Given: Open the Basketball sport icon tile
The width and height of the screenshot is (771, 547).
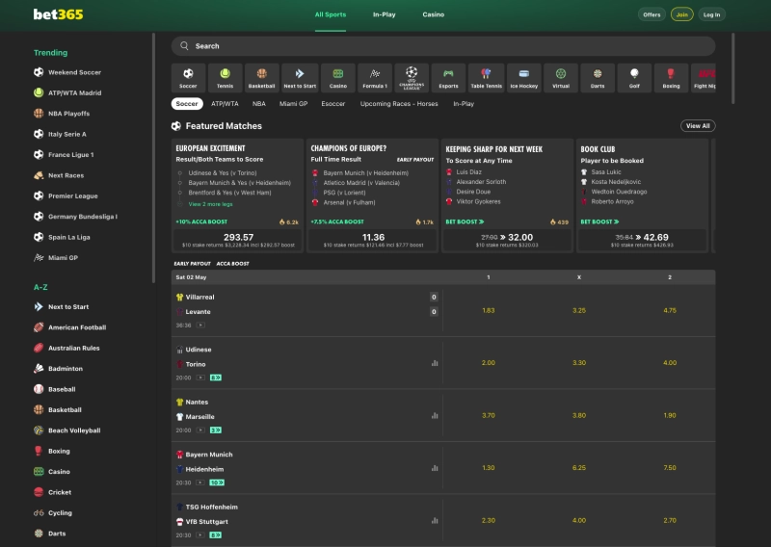Looking at the screenshot, I should point(261,78).
